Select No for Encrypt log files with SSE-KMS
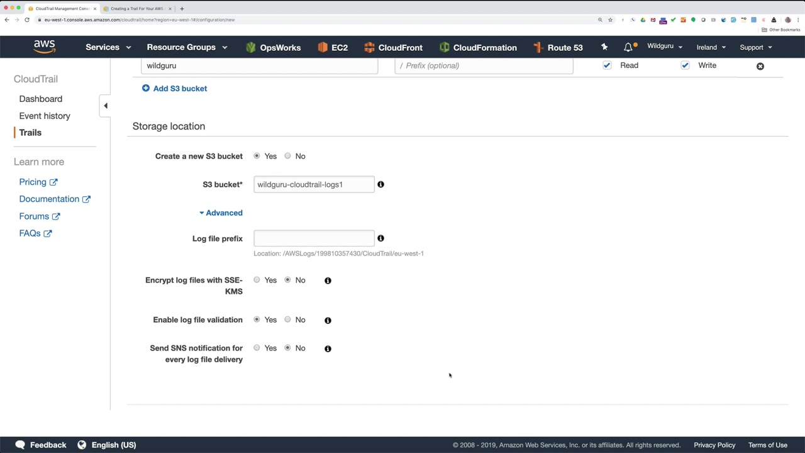The image size is (805, 453). coord(287,280)
